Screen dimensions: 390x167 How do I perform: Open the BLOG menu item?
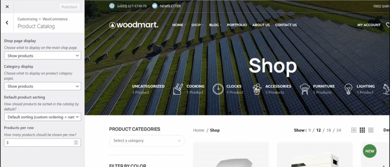point(215,25)
